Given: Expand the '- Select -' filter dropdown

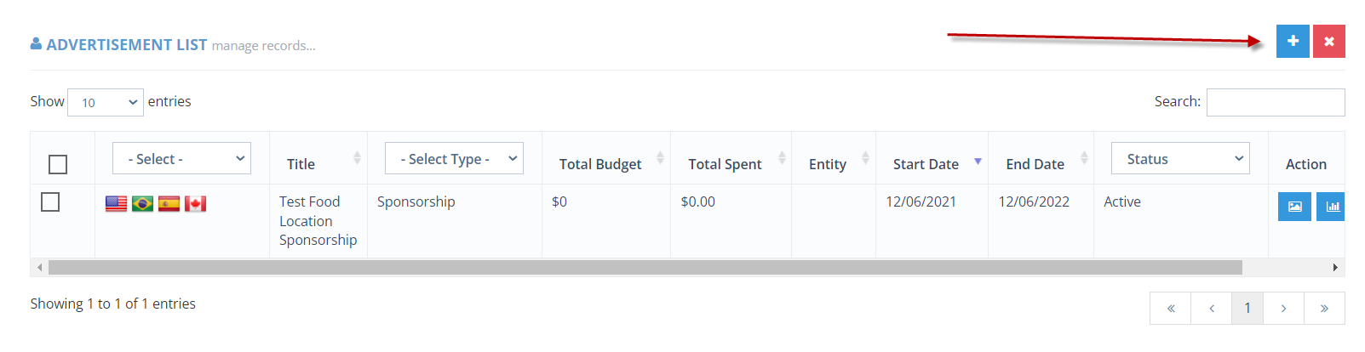Looking at the screenshot, I should pos(181,158).
